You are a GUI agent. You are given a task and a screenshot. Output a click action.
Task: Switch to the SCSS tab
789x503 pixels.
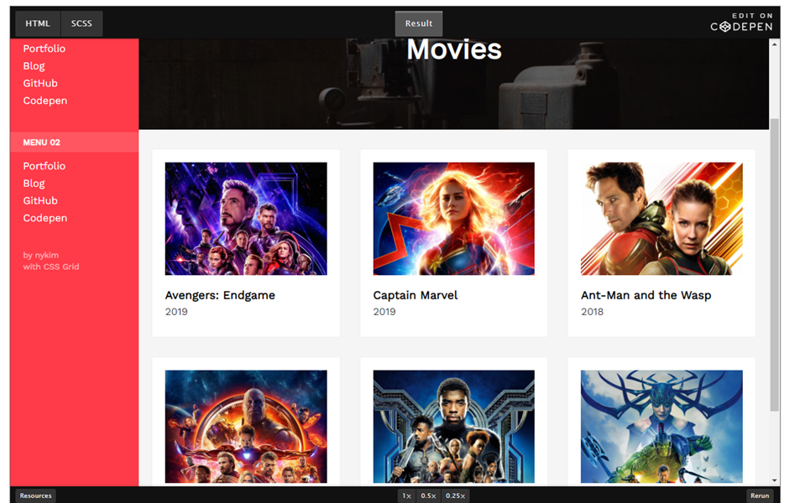click(81, 23)
